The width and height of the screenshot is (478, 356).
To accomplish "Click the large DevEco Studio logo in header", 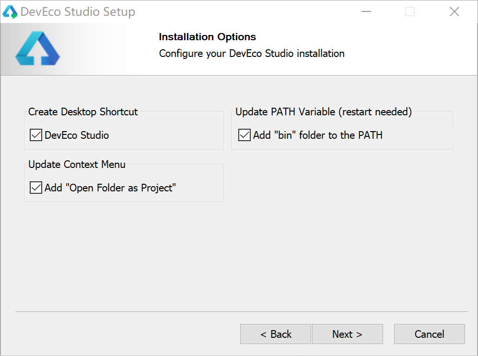I will click(x=37, y=49).
